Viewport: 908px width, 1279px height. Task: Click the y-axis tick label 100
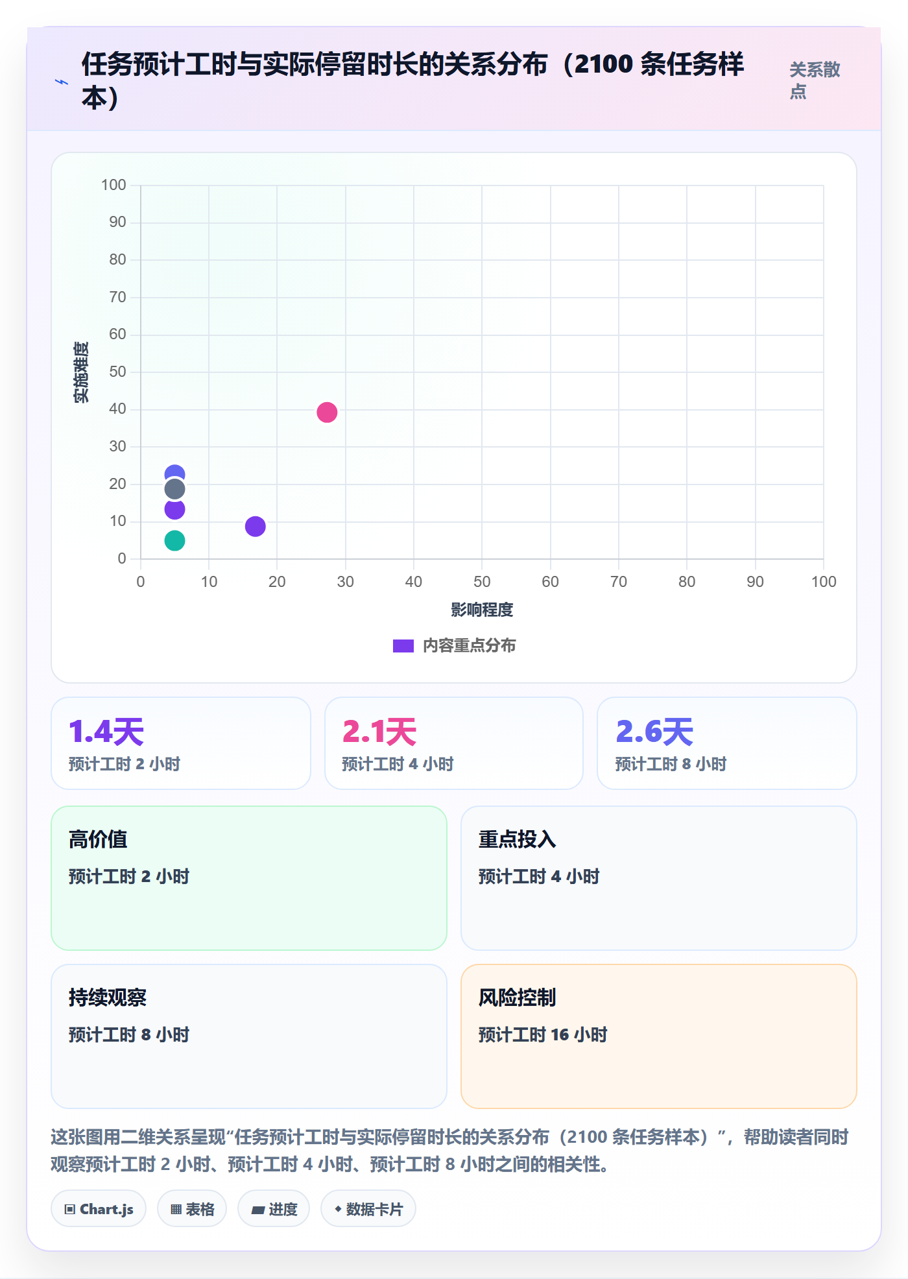pyautogui.click(x=113, y=185)
